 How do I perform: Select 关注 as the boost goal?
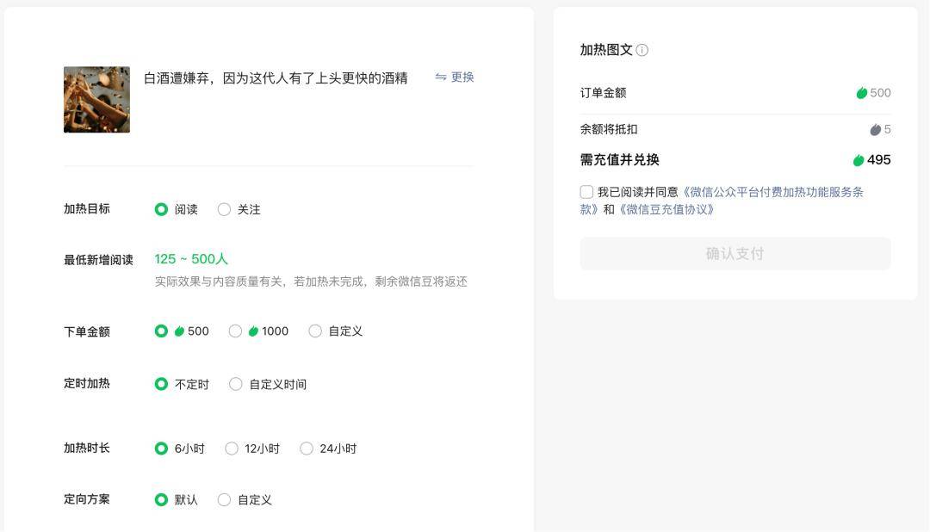[224, 209]
